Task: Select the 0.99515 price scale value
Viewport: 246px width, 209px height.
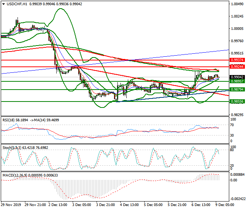Action: (x=237, y=53)
